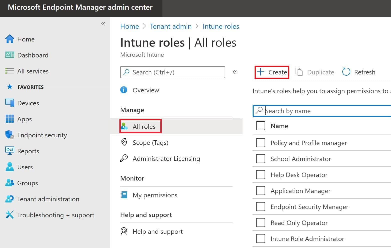The height and width of the screenshot is (248, 391).
Task: Collapse the roles menu with double chevron
Action: pyautogui.click(x=235, y=72)
